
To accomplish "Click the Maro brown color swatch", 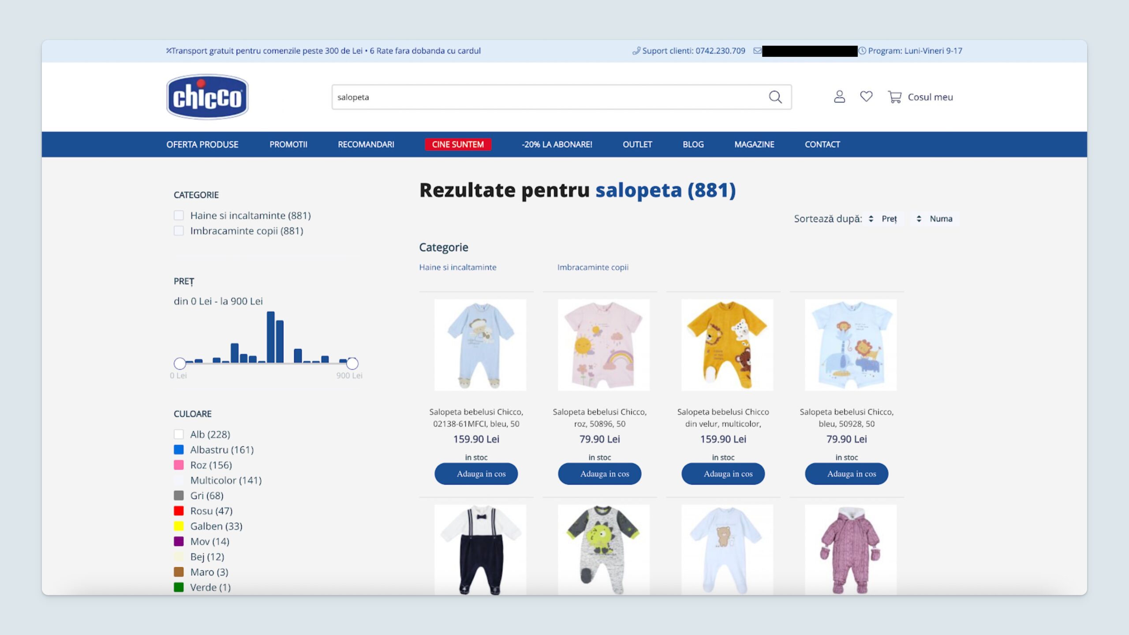I will (x=179, y=572).
